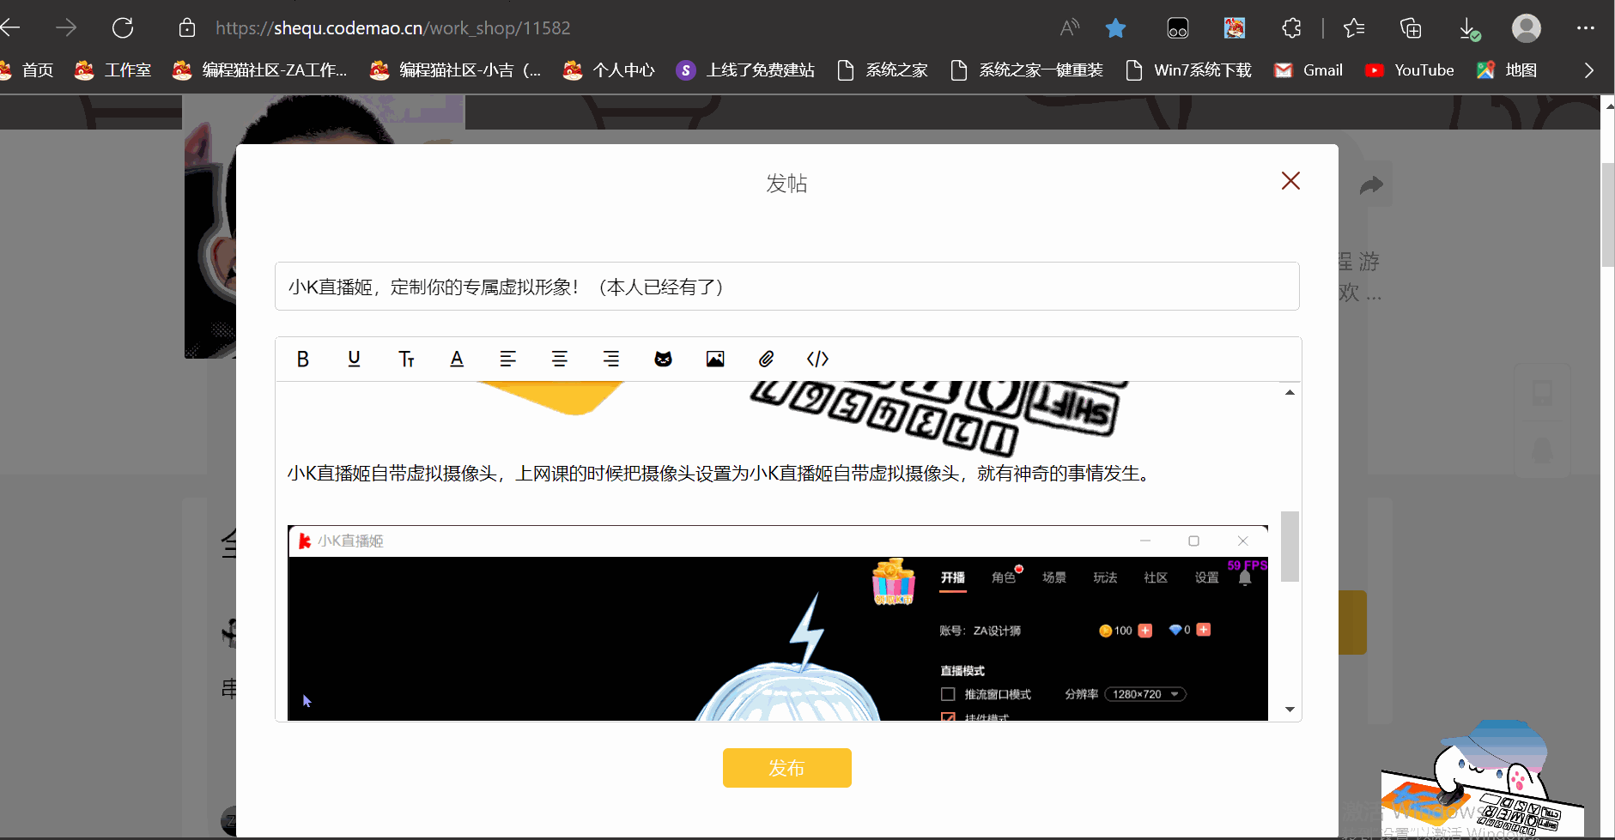Open the Gmail bookmark
The image size is (1615, 840).
[1308, 70]
